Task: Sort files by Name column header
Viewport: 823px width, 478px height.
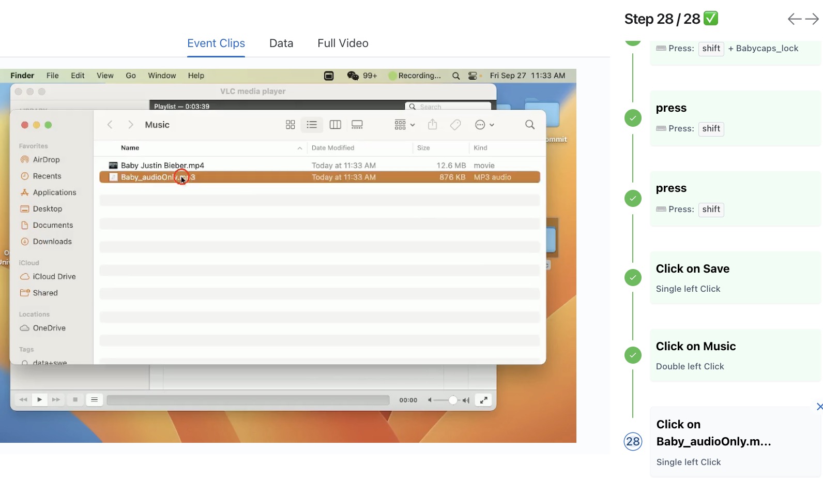Action: 130,148
